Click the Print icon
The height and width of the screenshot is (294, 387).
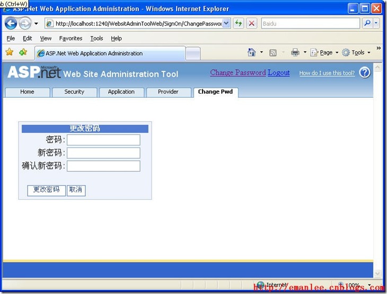coord(295,52)
